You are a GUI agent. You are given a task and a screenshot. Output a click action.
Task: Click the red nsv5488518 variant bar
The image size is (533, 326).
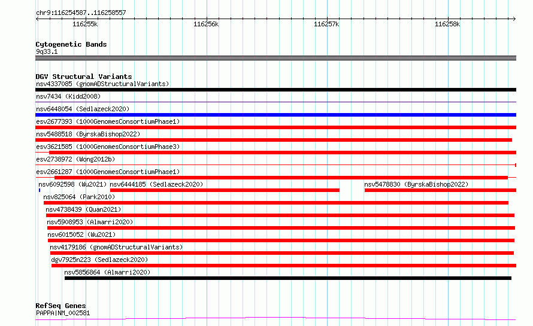click(x=274, y=140)
